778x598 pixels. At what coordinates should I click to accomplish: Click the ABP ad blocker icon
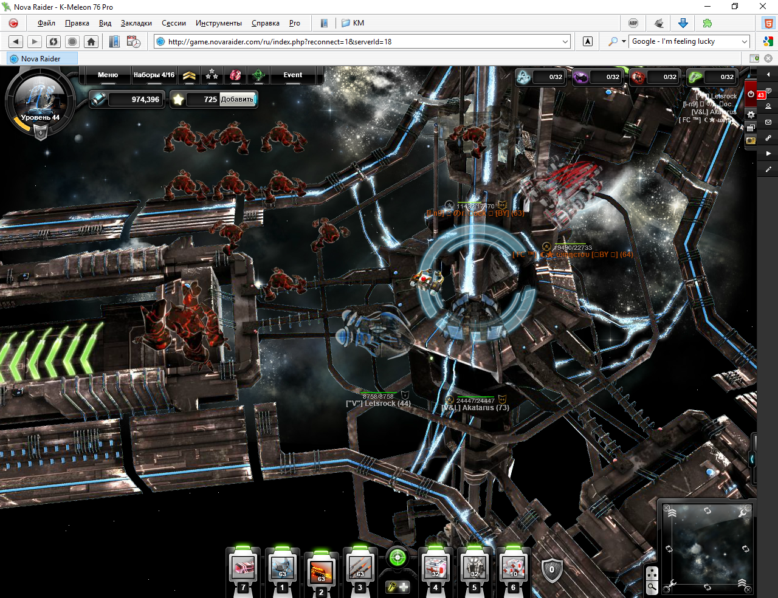pos(633,23)
